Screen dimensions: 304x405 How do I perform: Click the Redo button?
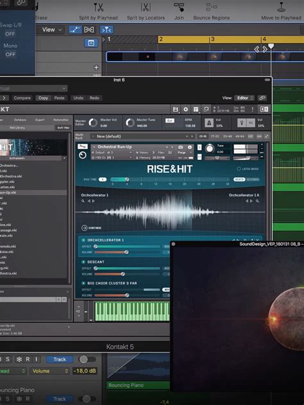pos(94,98)
